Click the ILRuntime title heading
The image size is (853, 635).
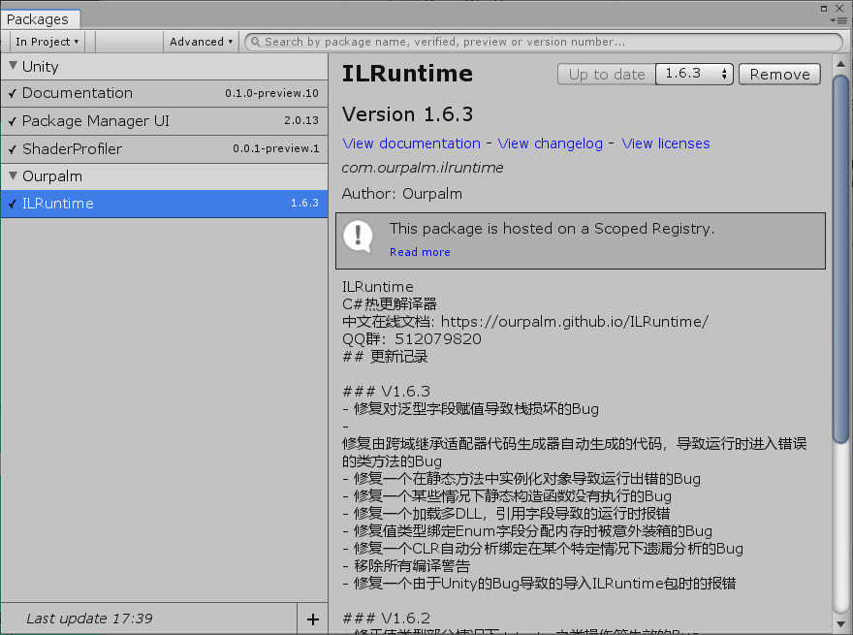pos(407,74)
